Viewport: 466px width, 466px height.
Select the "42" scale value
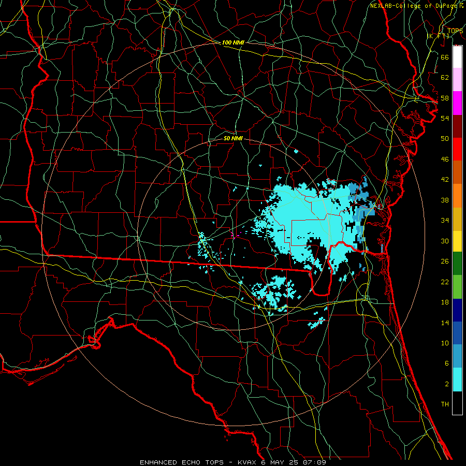[x=445, y=180]
